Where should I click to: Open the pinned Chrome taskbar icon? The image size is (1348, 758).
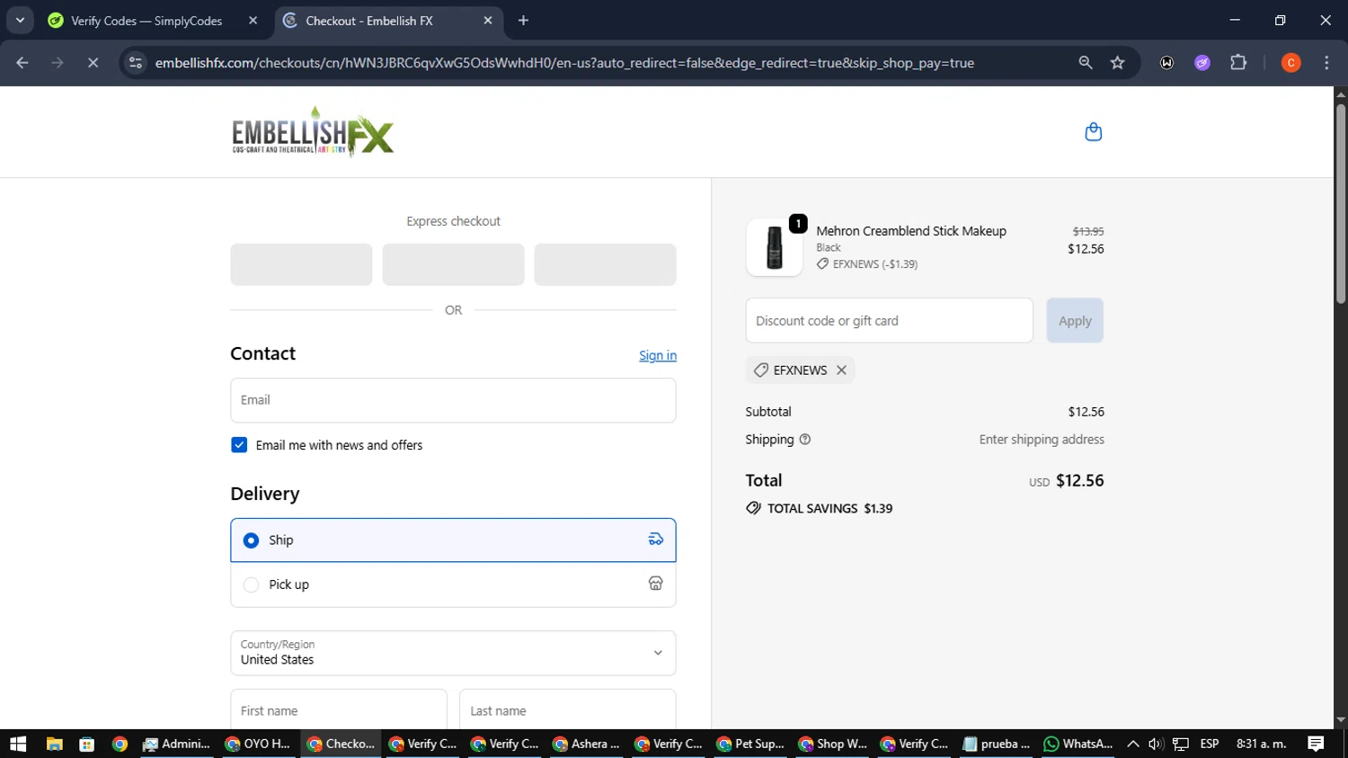[x=120, y=744]
